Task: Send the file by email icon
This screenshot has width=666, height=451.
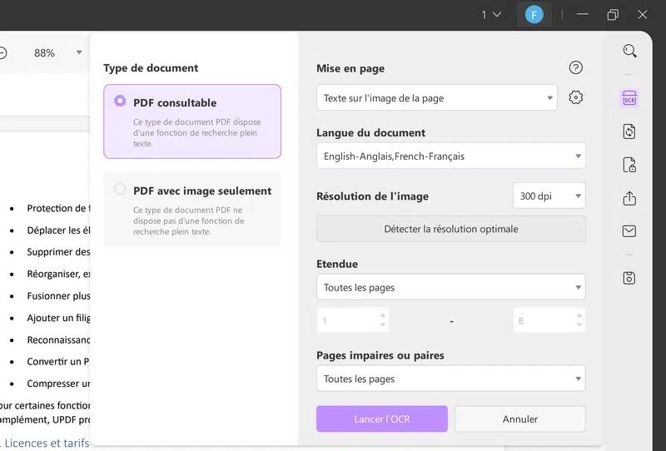Action: point(629,231)
